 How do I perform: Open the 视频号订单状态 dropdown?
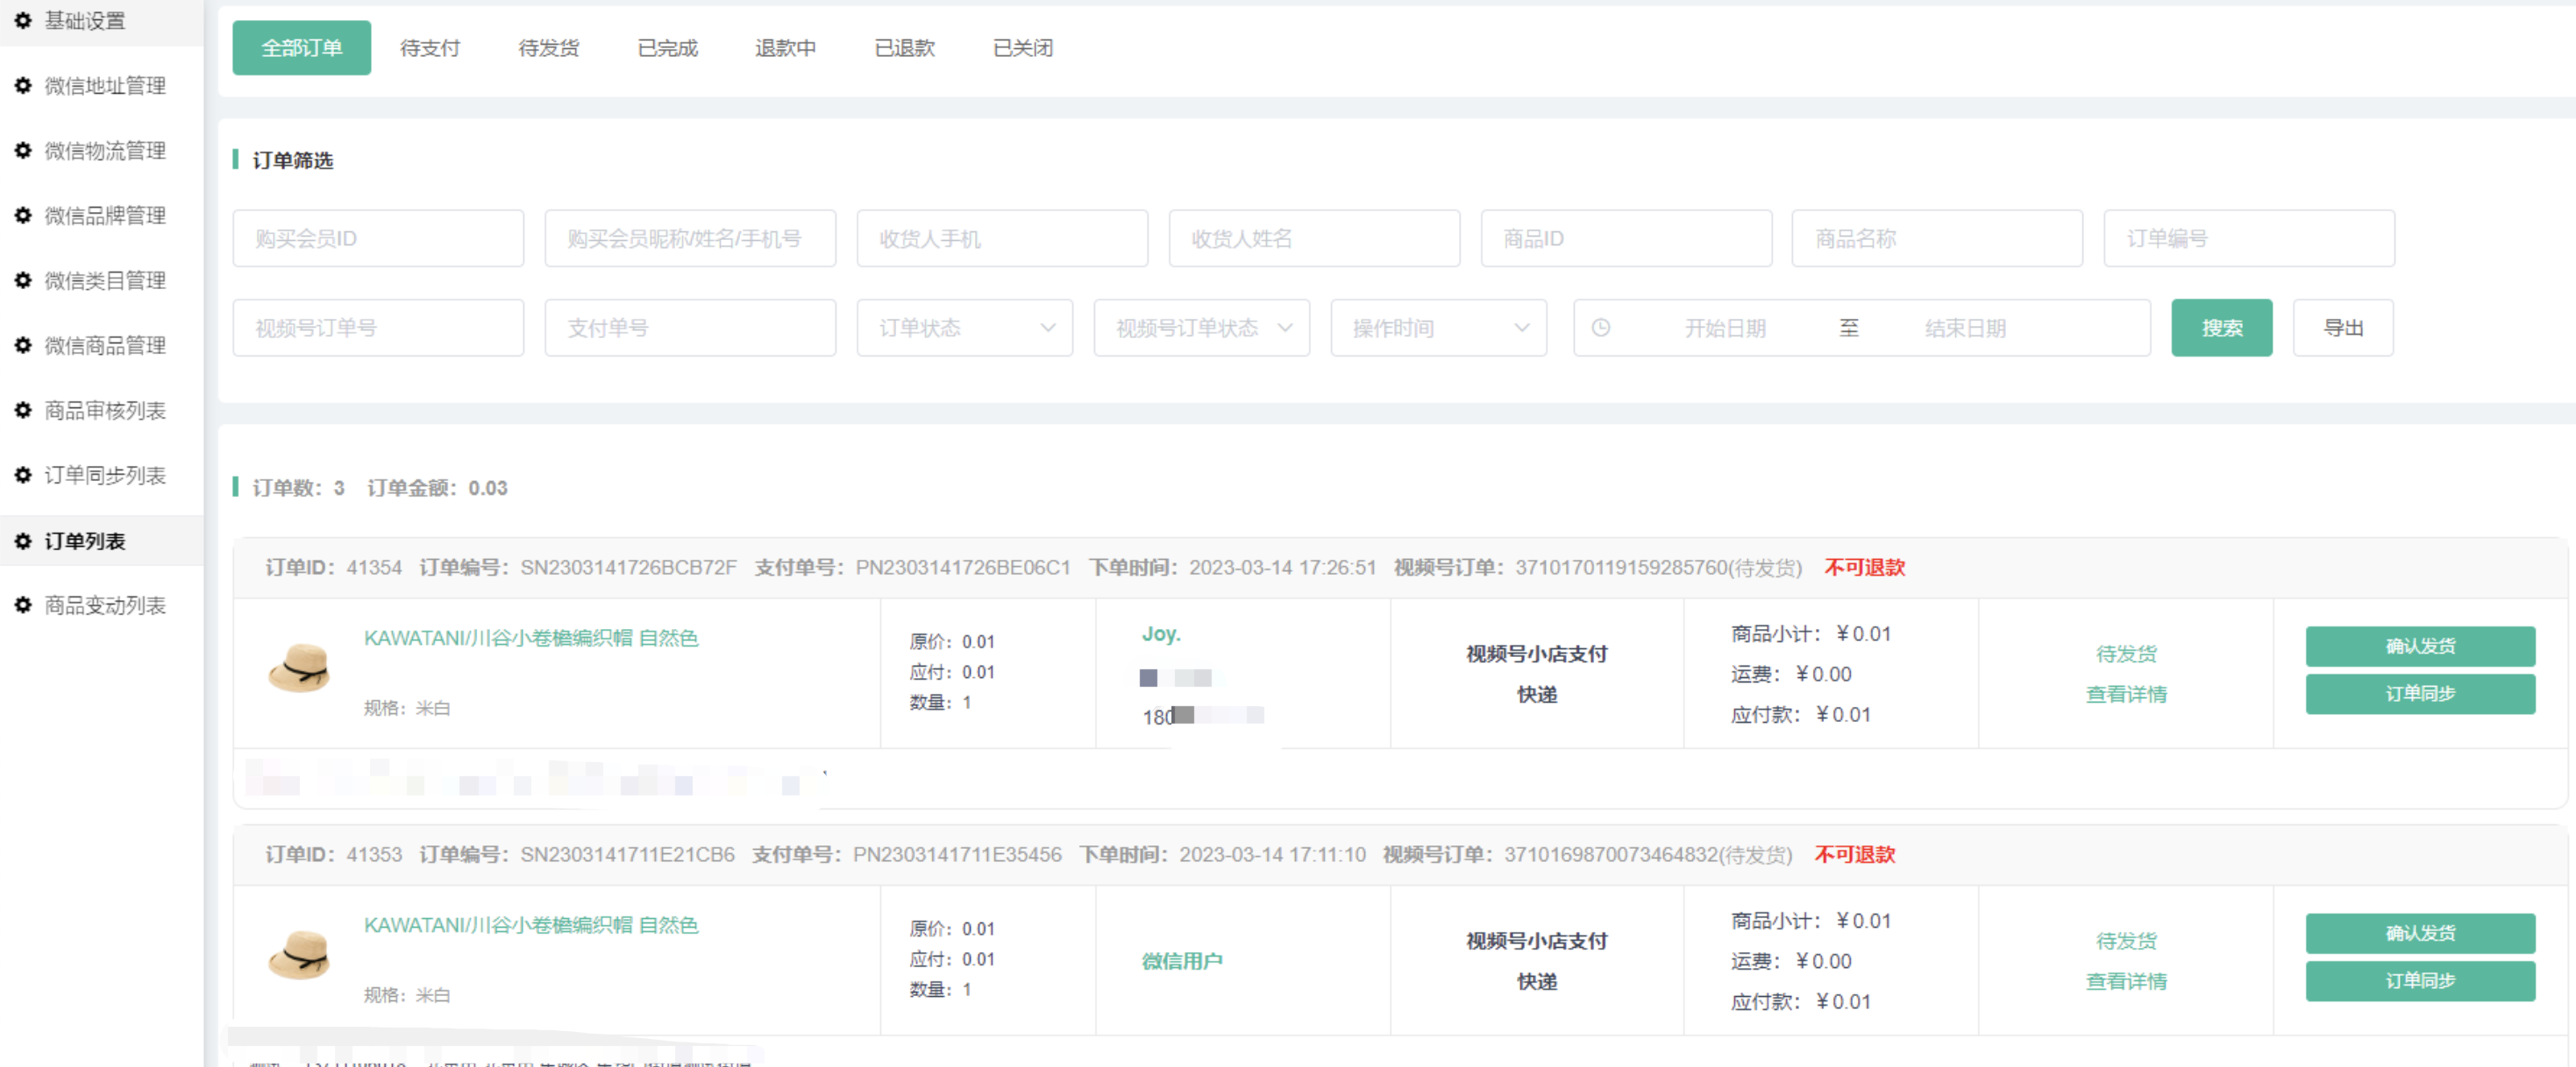coord(1201,328)
